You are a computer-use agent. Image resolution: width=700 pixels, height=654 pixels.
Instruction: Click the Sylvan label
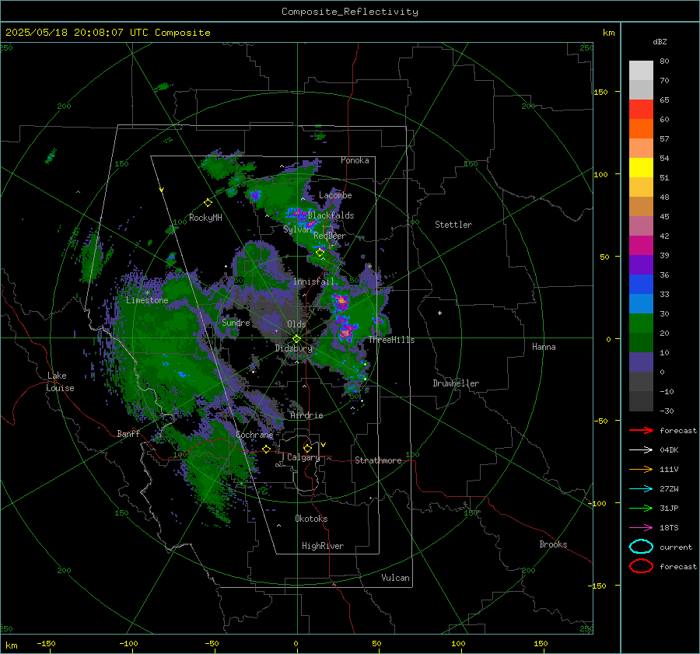tap(297, 229)
